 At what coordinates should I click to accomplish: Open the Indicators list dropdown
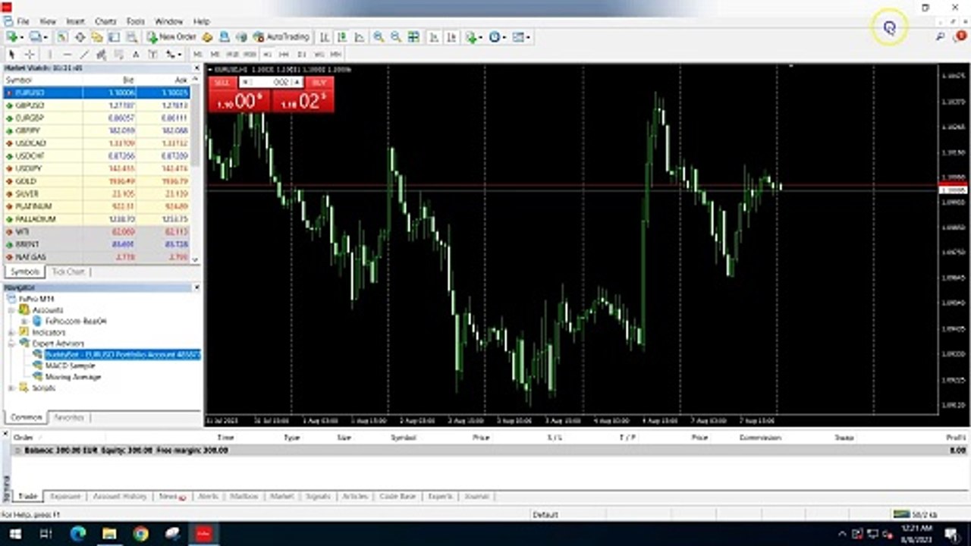point(475,36)
